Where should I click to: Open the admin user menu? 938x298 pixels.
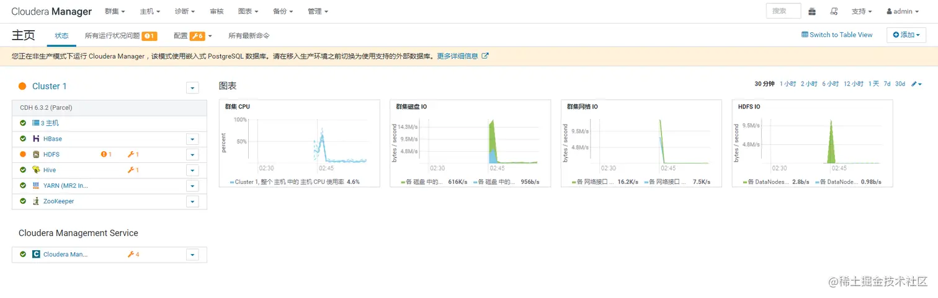click(x=902, y=11)
